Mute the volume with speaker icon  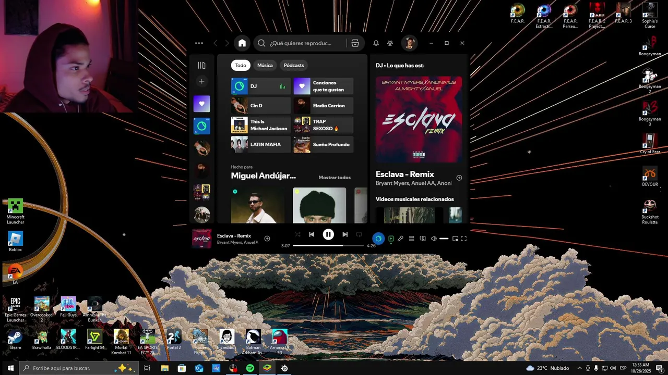434,239
